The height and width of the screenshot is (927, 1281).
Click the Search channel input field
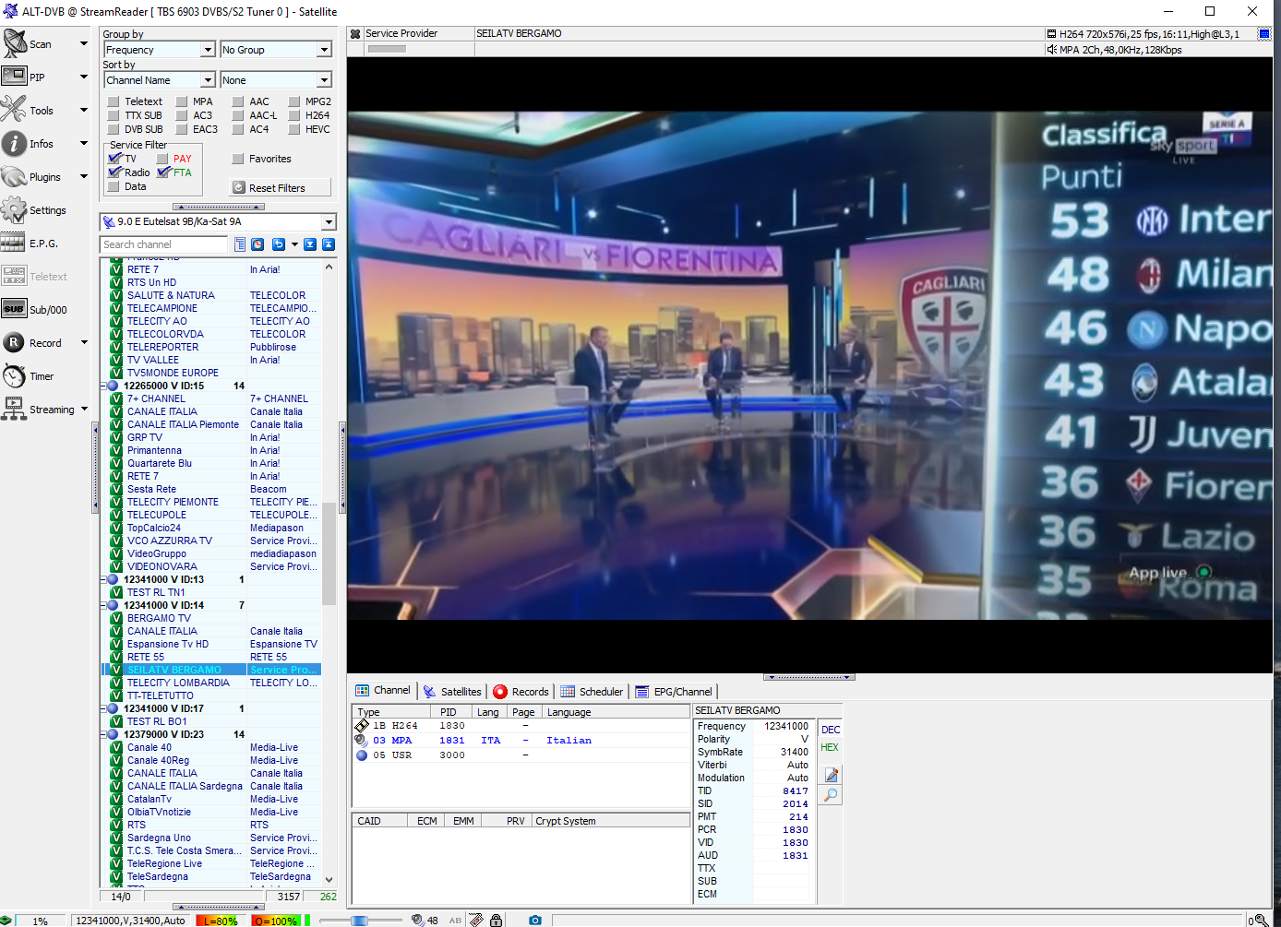pyautogui.click(x=163, y=244)
